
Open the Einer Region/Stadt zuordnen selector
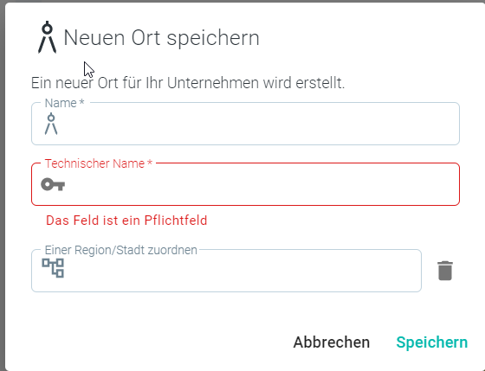[226, 271]
